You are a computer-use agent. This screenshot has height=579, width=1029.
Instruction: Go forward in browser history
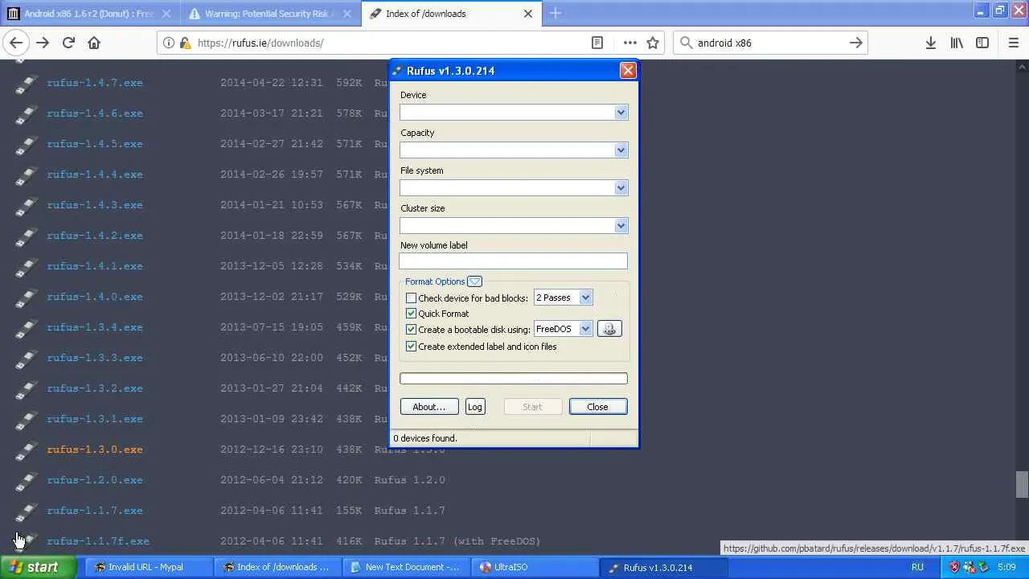(43, 43)
